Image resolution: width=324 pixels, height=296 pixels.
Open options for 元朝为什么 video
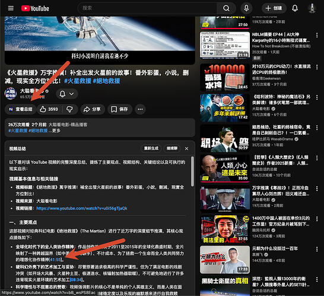317,249
